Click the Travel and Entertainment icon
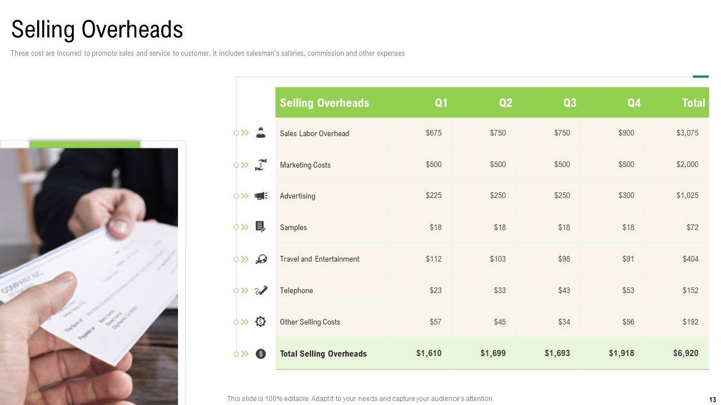Screen dimensions: 721x405 (x=260, y=259)
